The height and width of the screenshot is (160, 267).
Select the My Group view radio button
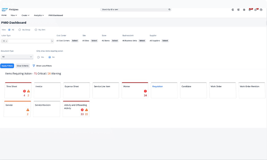coord(20,30)
